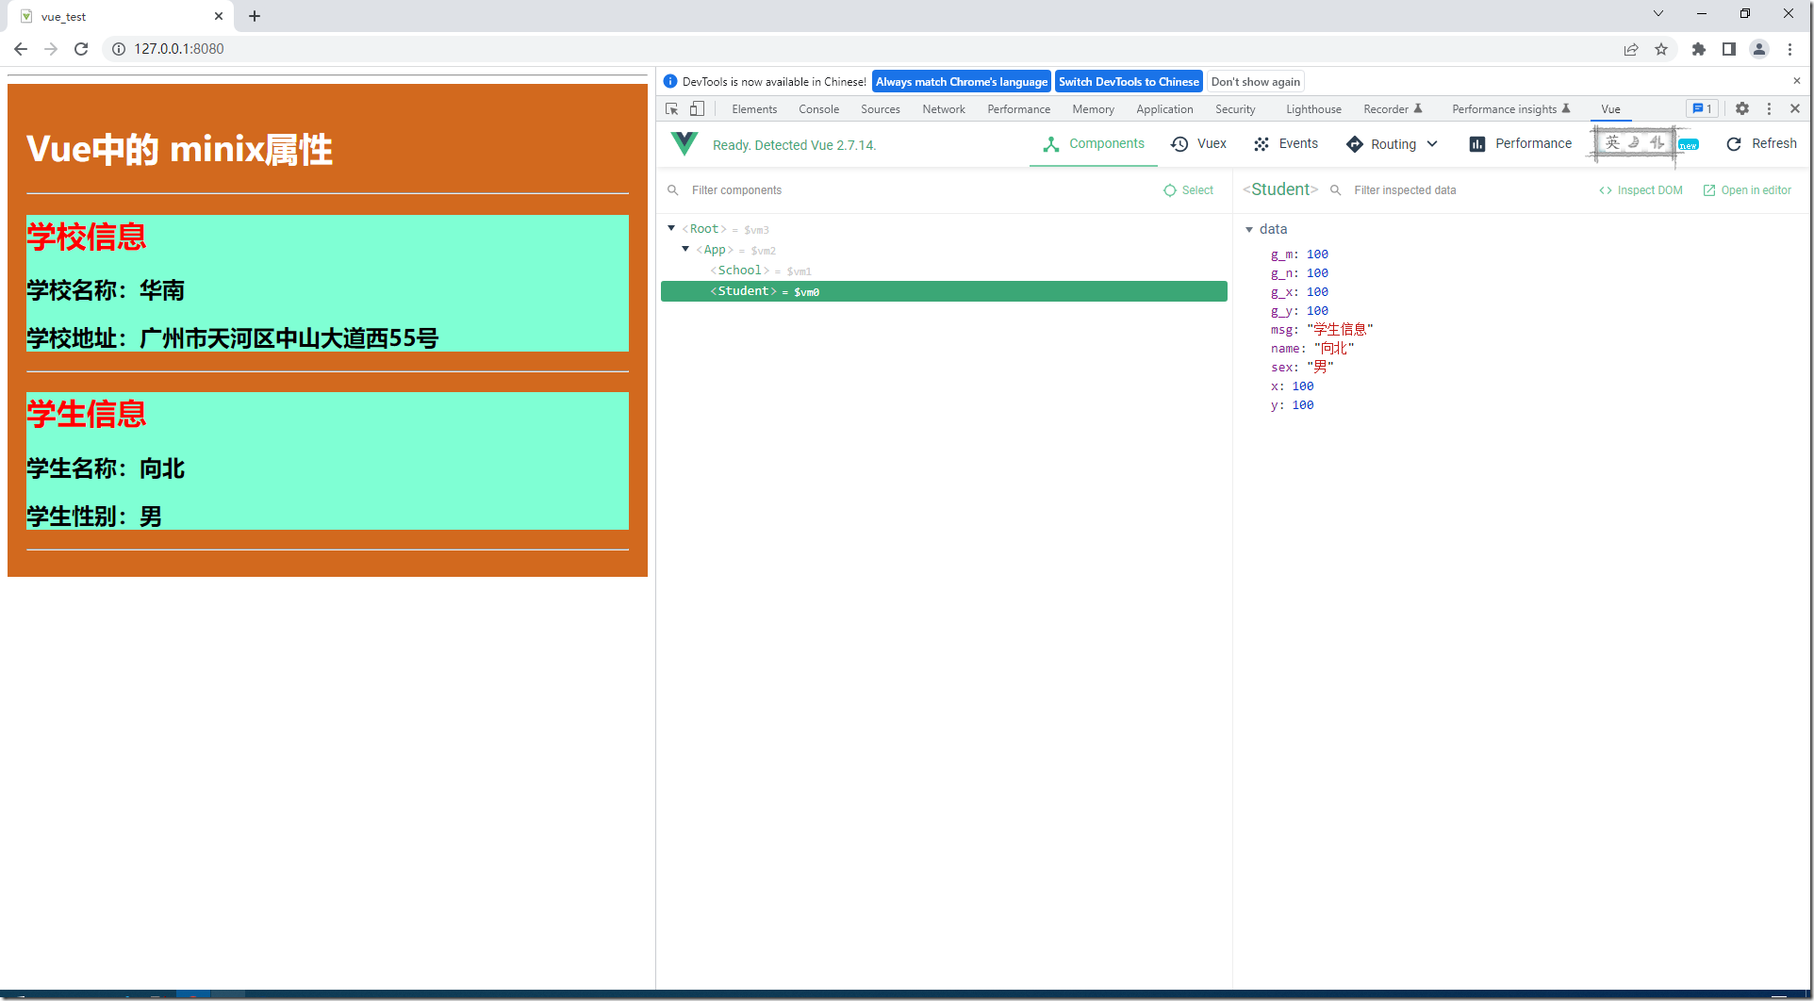Select the Components view in Vue devtools
This screenshot has width=1814, height=1001.
[1094, 144]
